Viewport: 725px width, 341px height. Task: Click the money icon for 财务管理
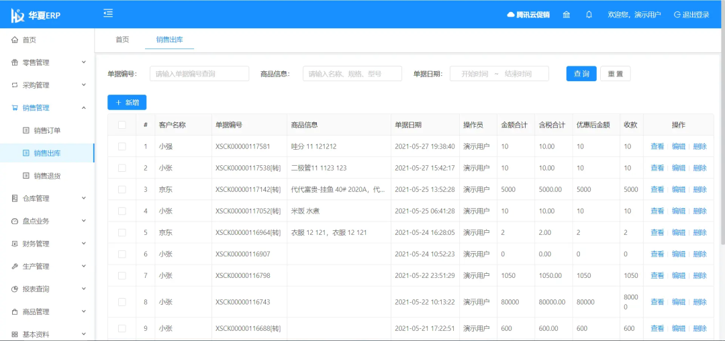[14, 244]
